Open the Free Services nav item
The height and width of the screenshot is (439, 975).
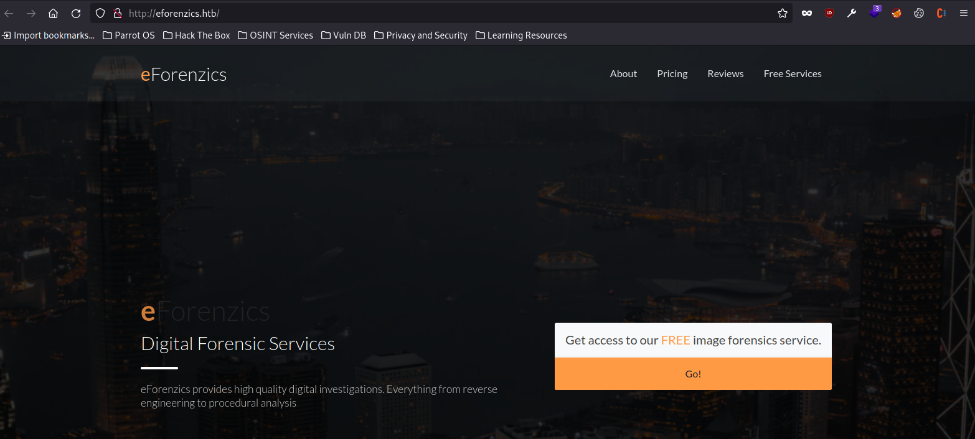pos(792,73)
